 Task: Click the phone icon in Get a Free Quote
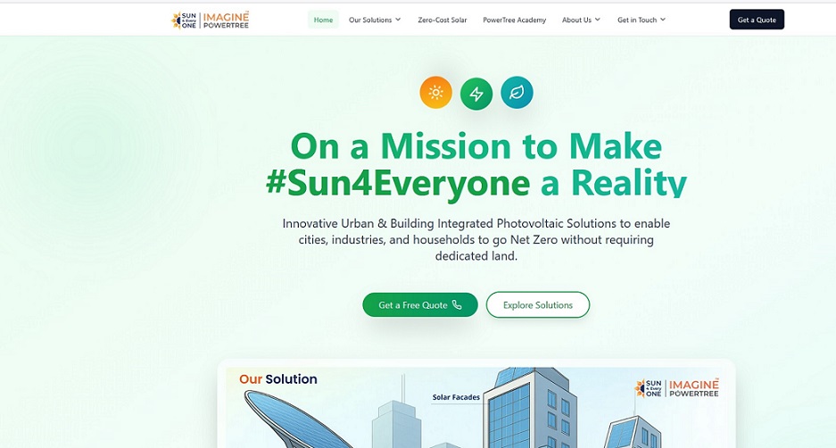[x=457, y=304]
